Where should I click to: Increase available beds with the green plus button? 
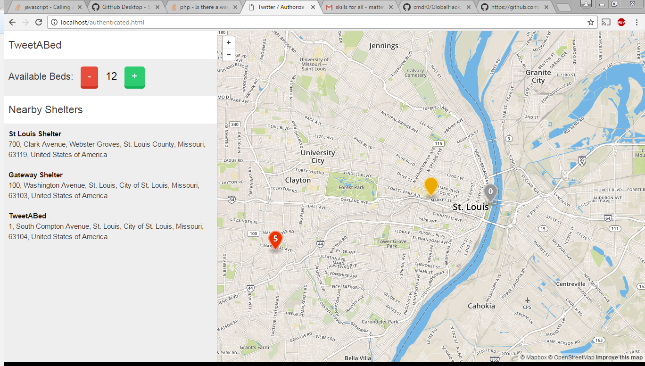(134, 77)
